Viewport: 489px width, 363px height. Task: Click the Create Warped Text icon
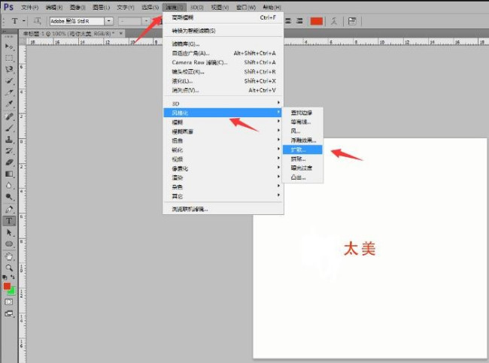[334, 20]
